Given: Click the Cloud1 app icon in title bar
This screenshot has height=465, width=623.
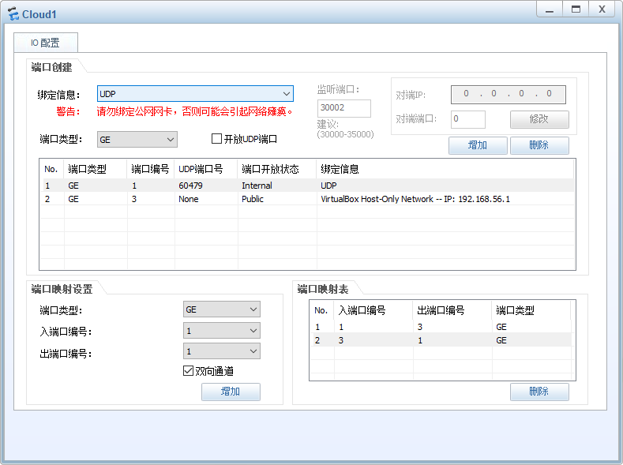Looking at the screenshot, I should tap(13, 14).
